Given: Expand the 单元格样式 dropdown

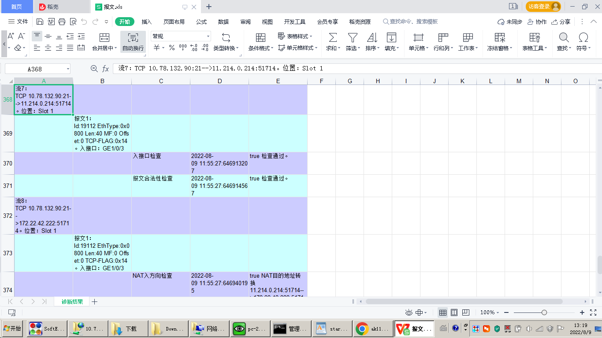Looking at the screenshot, I should click(316, 48).
